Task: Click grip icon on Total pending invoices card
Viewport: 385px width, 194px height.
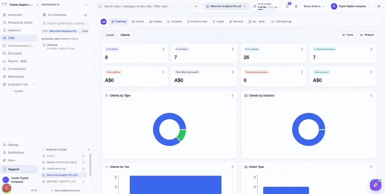Action: (x=302, y=72)
